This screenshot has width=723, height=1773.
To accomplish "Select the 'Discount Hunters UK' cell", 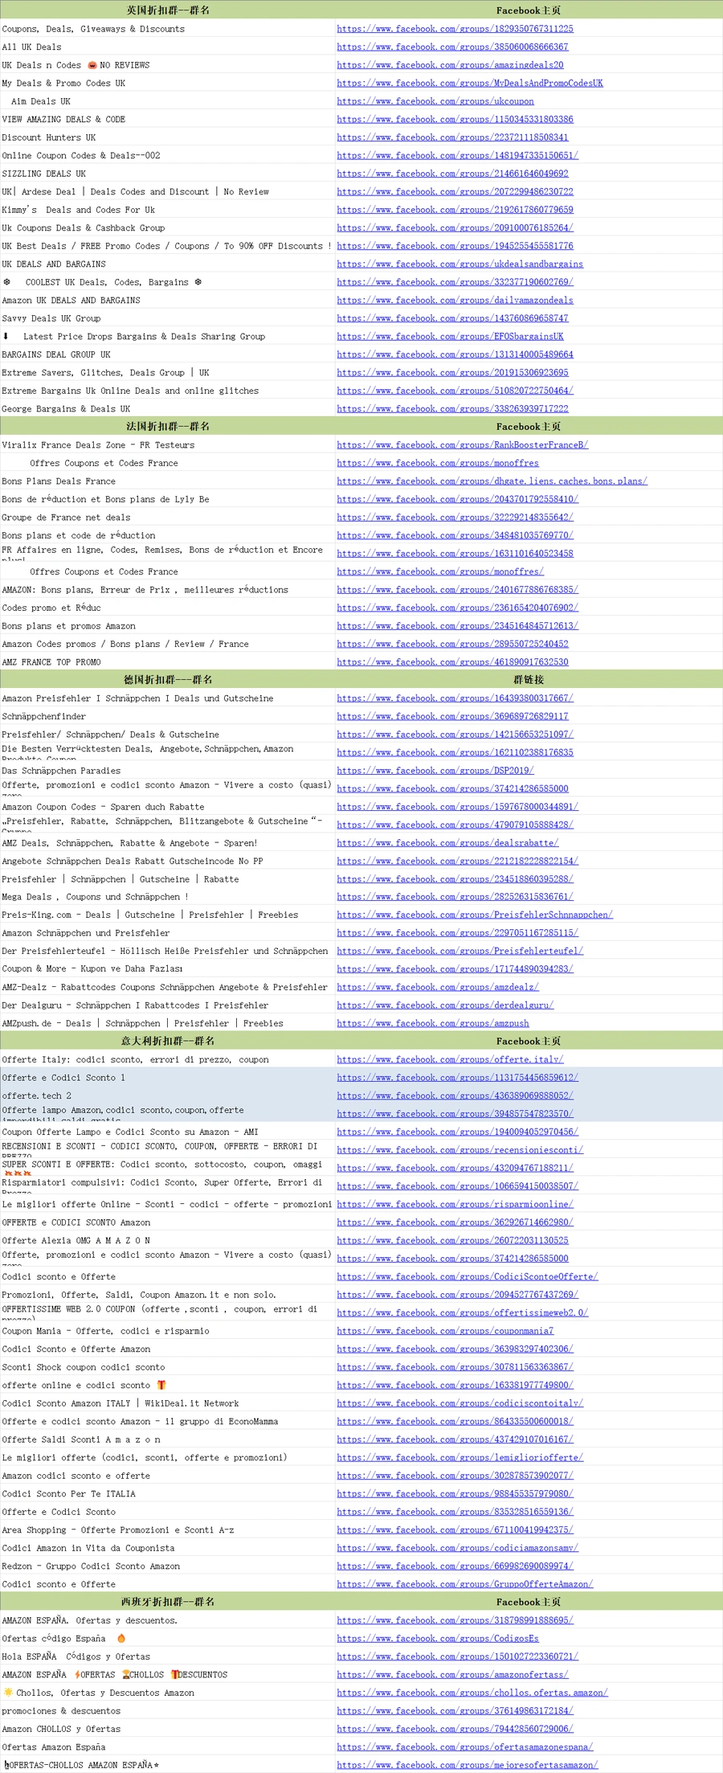I will point(168,137).
